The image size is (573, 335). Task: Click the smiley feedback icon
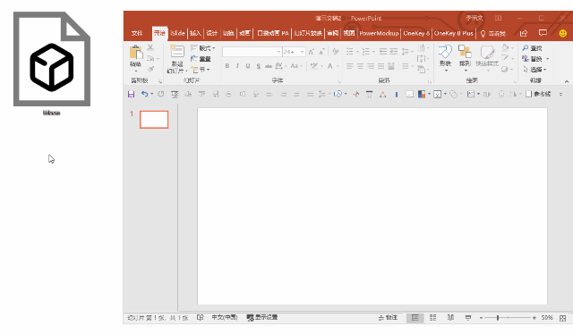point(563,33)
